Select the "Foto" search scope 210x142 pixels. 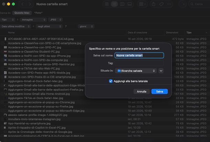pyautogui.click(x=38, y=13)
